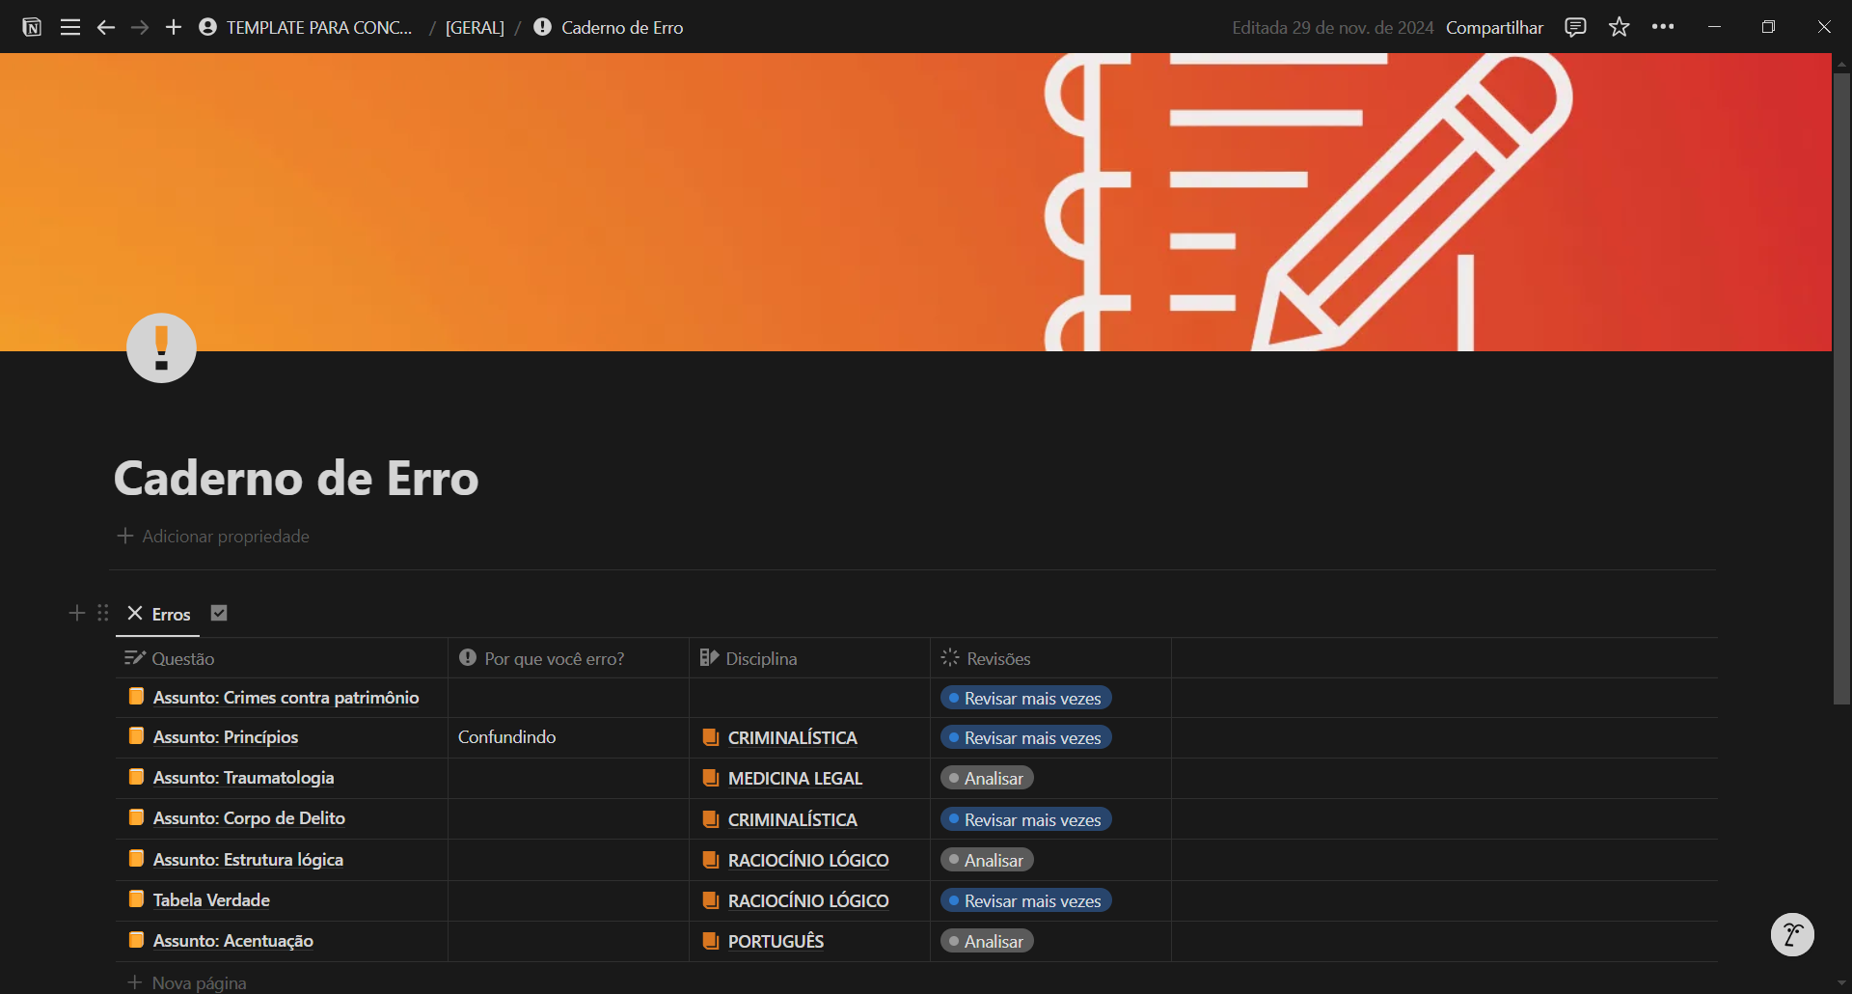
Task: Click the Notion AI face icon bottom right
Action: click(1793, 934)
